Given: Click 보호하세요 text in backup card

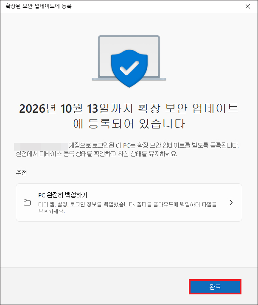Looking at the screenshot, I should click(x=51, y=211).
